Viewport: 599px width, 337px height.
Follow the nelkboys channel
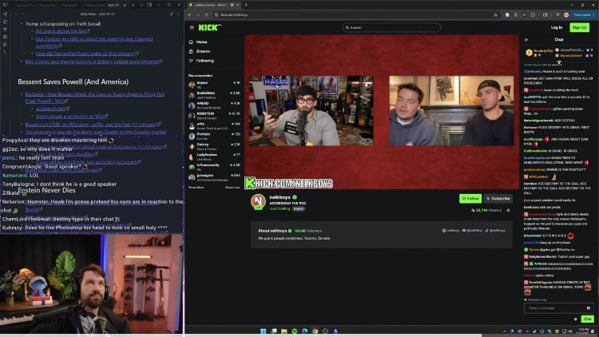pos(470,199)
